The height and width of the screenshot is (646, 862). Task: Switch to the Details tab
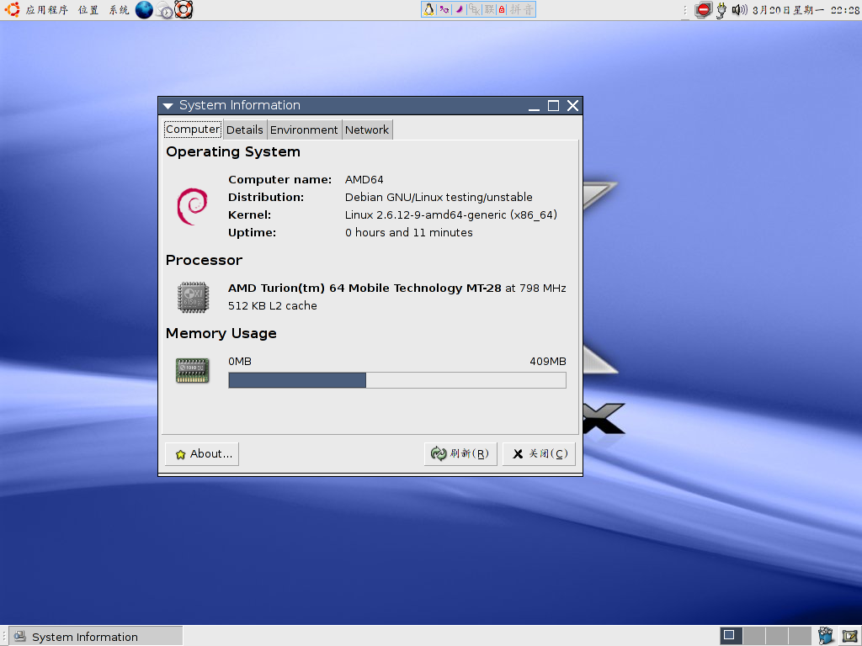pyautogui.click(x=245, y=130)
